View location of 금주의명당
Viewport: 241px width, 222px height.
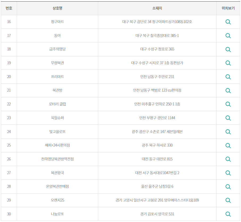228,49
